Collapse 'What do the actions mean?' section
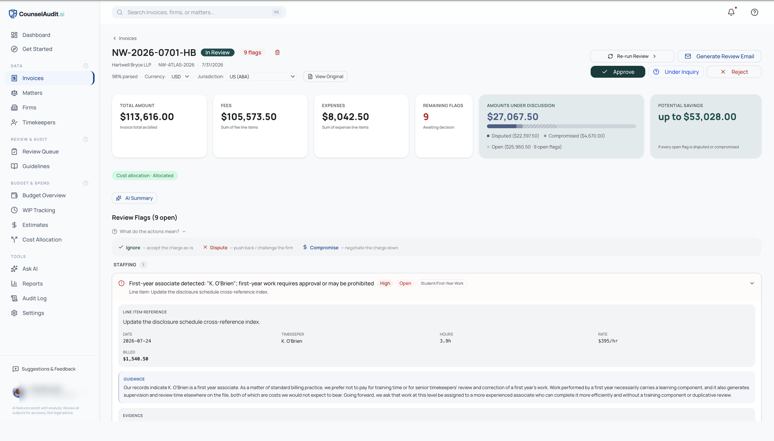 tap(149, 231)
